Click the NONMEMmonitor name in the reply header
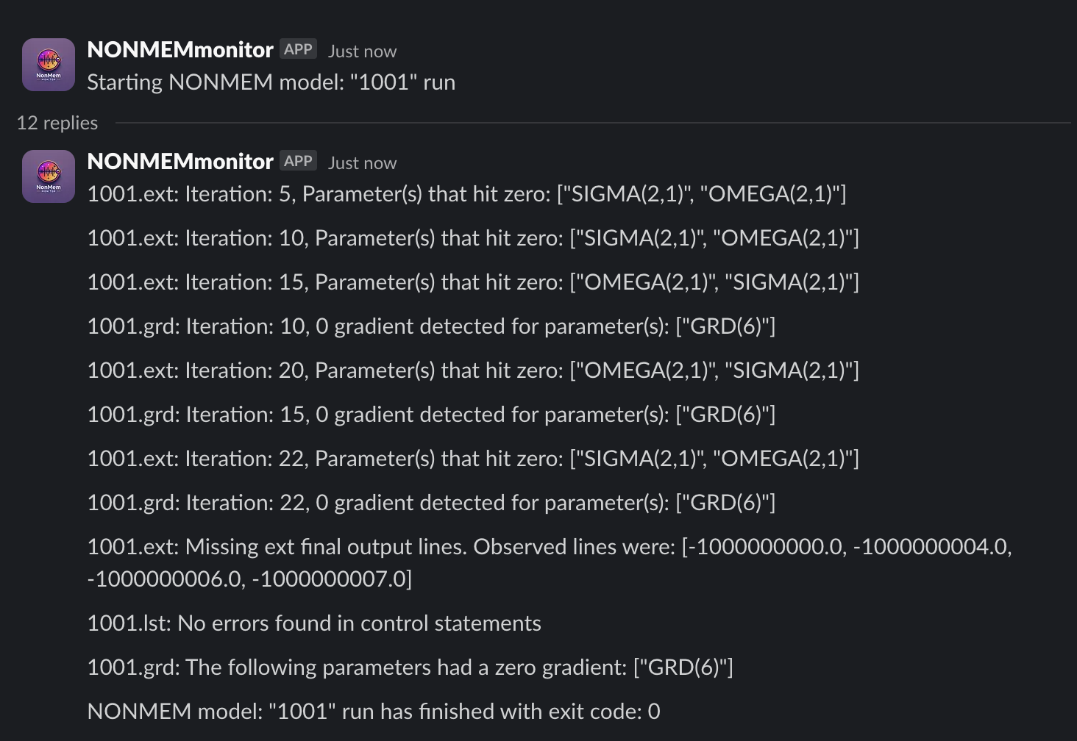 click(x=179, y=161)
